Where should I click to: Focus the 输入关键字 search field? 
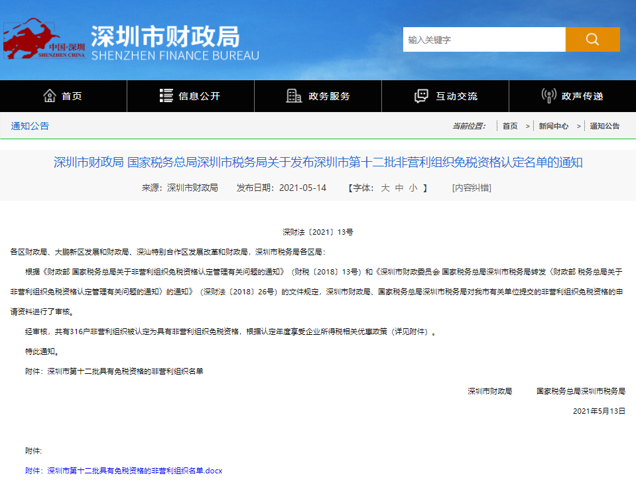(x=483, y=40)
